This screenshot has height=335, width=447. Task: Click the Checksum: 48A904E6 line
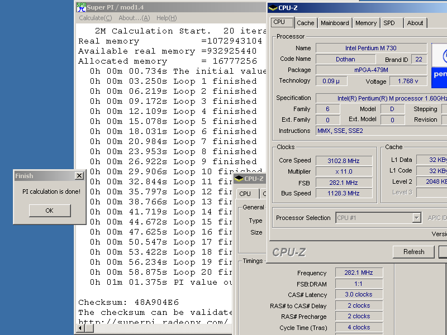tap(129, 302)
